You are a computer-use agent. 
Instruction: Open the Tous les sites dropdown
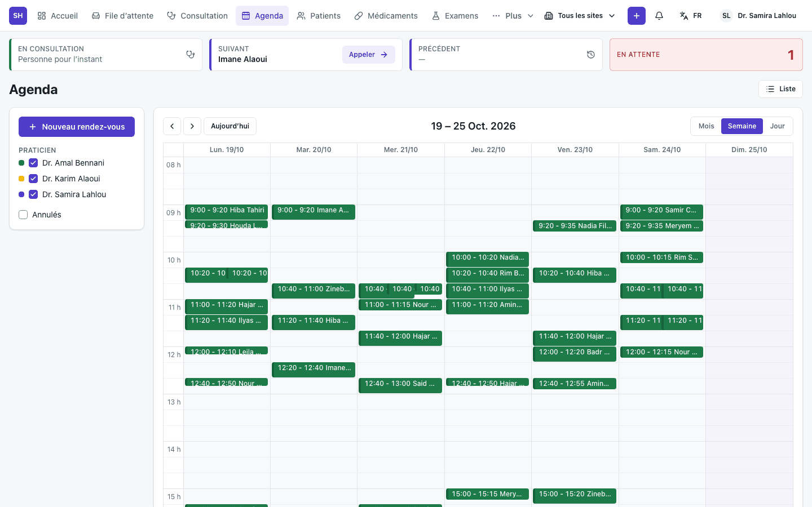point(580,16)
